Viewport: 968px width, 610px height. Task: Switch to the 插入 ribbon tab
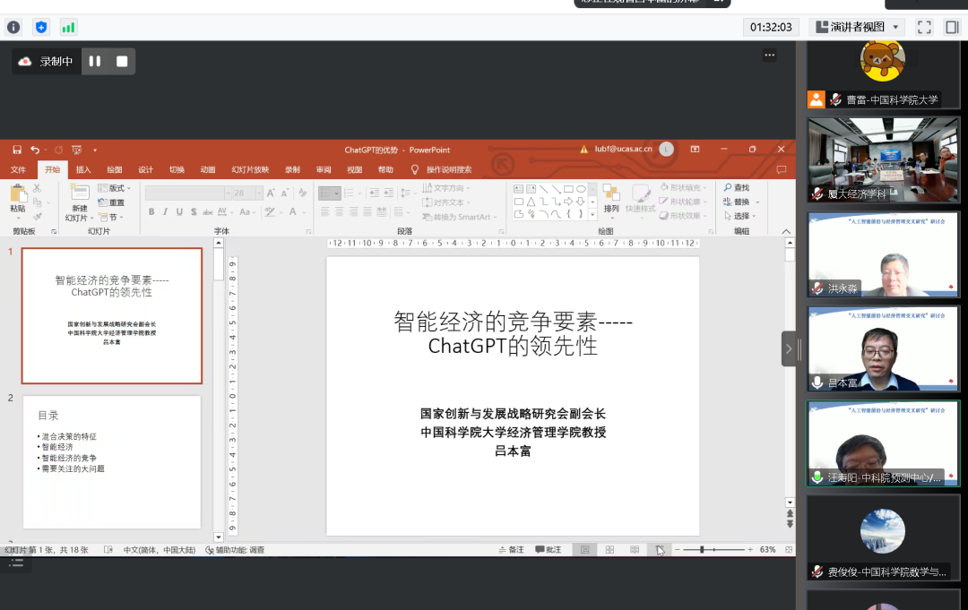click(83, 169)
